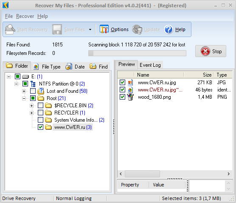
Task: Collapse the Root folder node
Action: [x=24, y=98]
